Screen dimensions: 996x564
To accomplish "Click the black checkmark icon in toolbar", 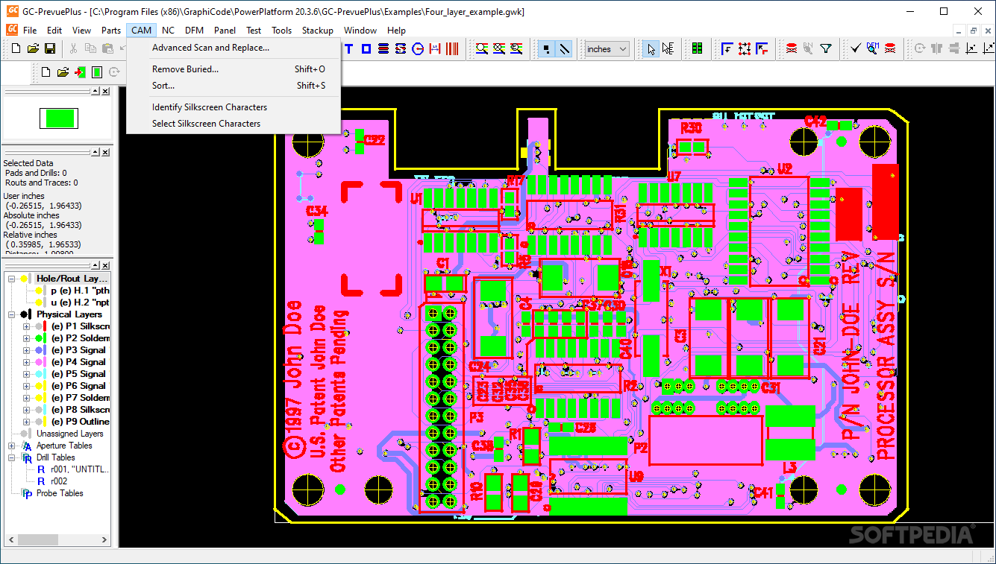I will (856, 49).
